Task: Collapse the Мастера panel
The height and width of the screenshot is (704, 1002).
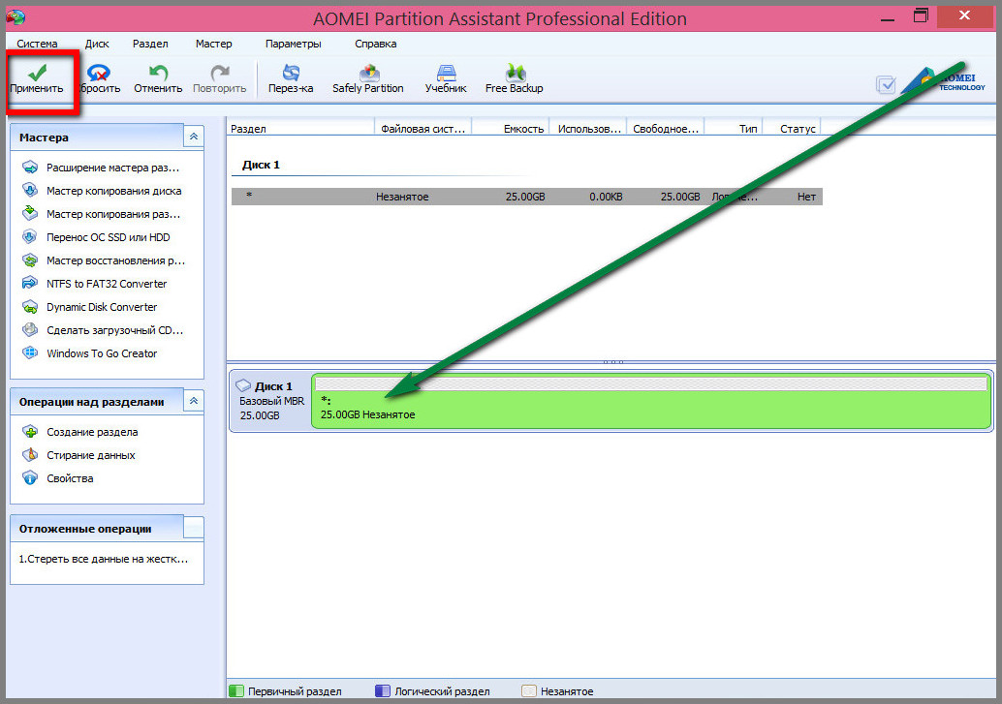Action: coord(194,137)
